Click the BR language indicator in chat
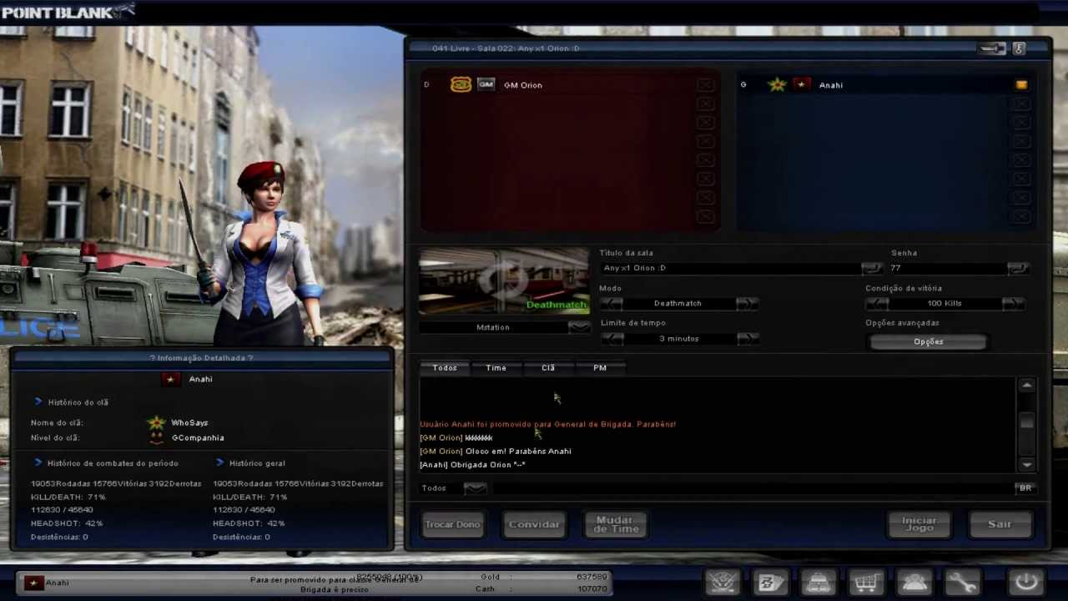 pos(1025,487)
